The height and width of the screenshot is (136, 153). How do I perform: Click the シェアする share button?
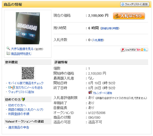(134, 50)
